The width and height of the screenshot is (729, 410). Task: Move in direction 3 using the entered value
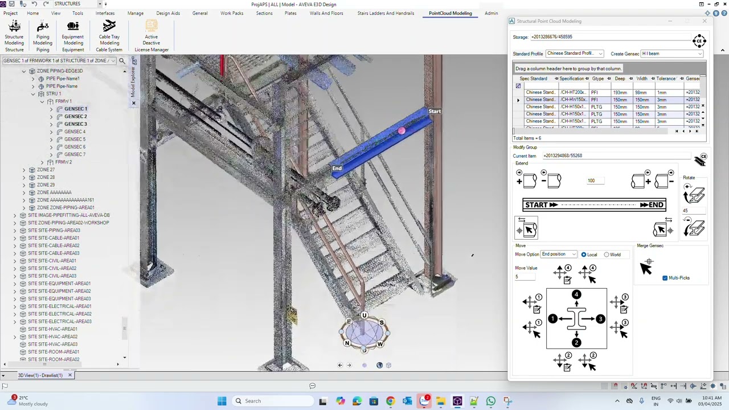[619, 303]
